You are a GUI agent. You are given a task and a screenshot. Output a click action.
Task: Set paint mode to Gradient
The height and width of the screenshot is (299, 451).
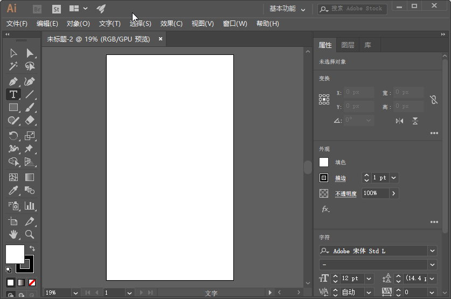coord(22,283)
